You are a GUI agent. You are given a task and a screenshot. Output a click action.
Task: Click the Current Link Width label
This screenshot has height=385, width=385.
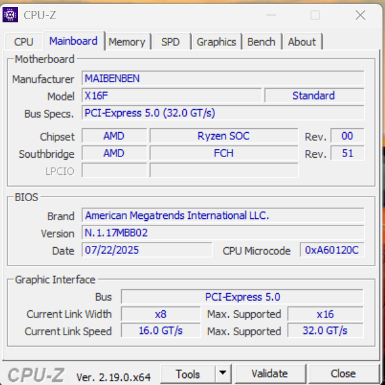pyautogui.click(x=69, y=314)
